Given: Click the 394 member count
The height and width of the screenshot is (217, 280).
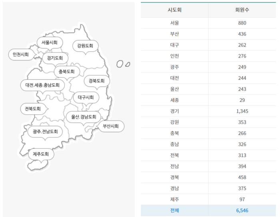Looking at the screenshot, I should click(242, 166).
